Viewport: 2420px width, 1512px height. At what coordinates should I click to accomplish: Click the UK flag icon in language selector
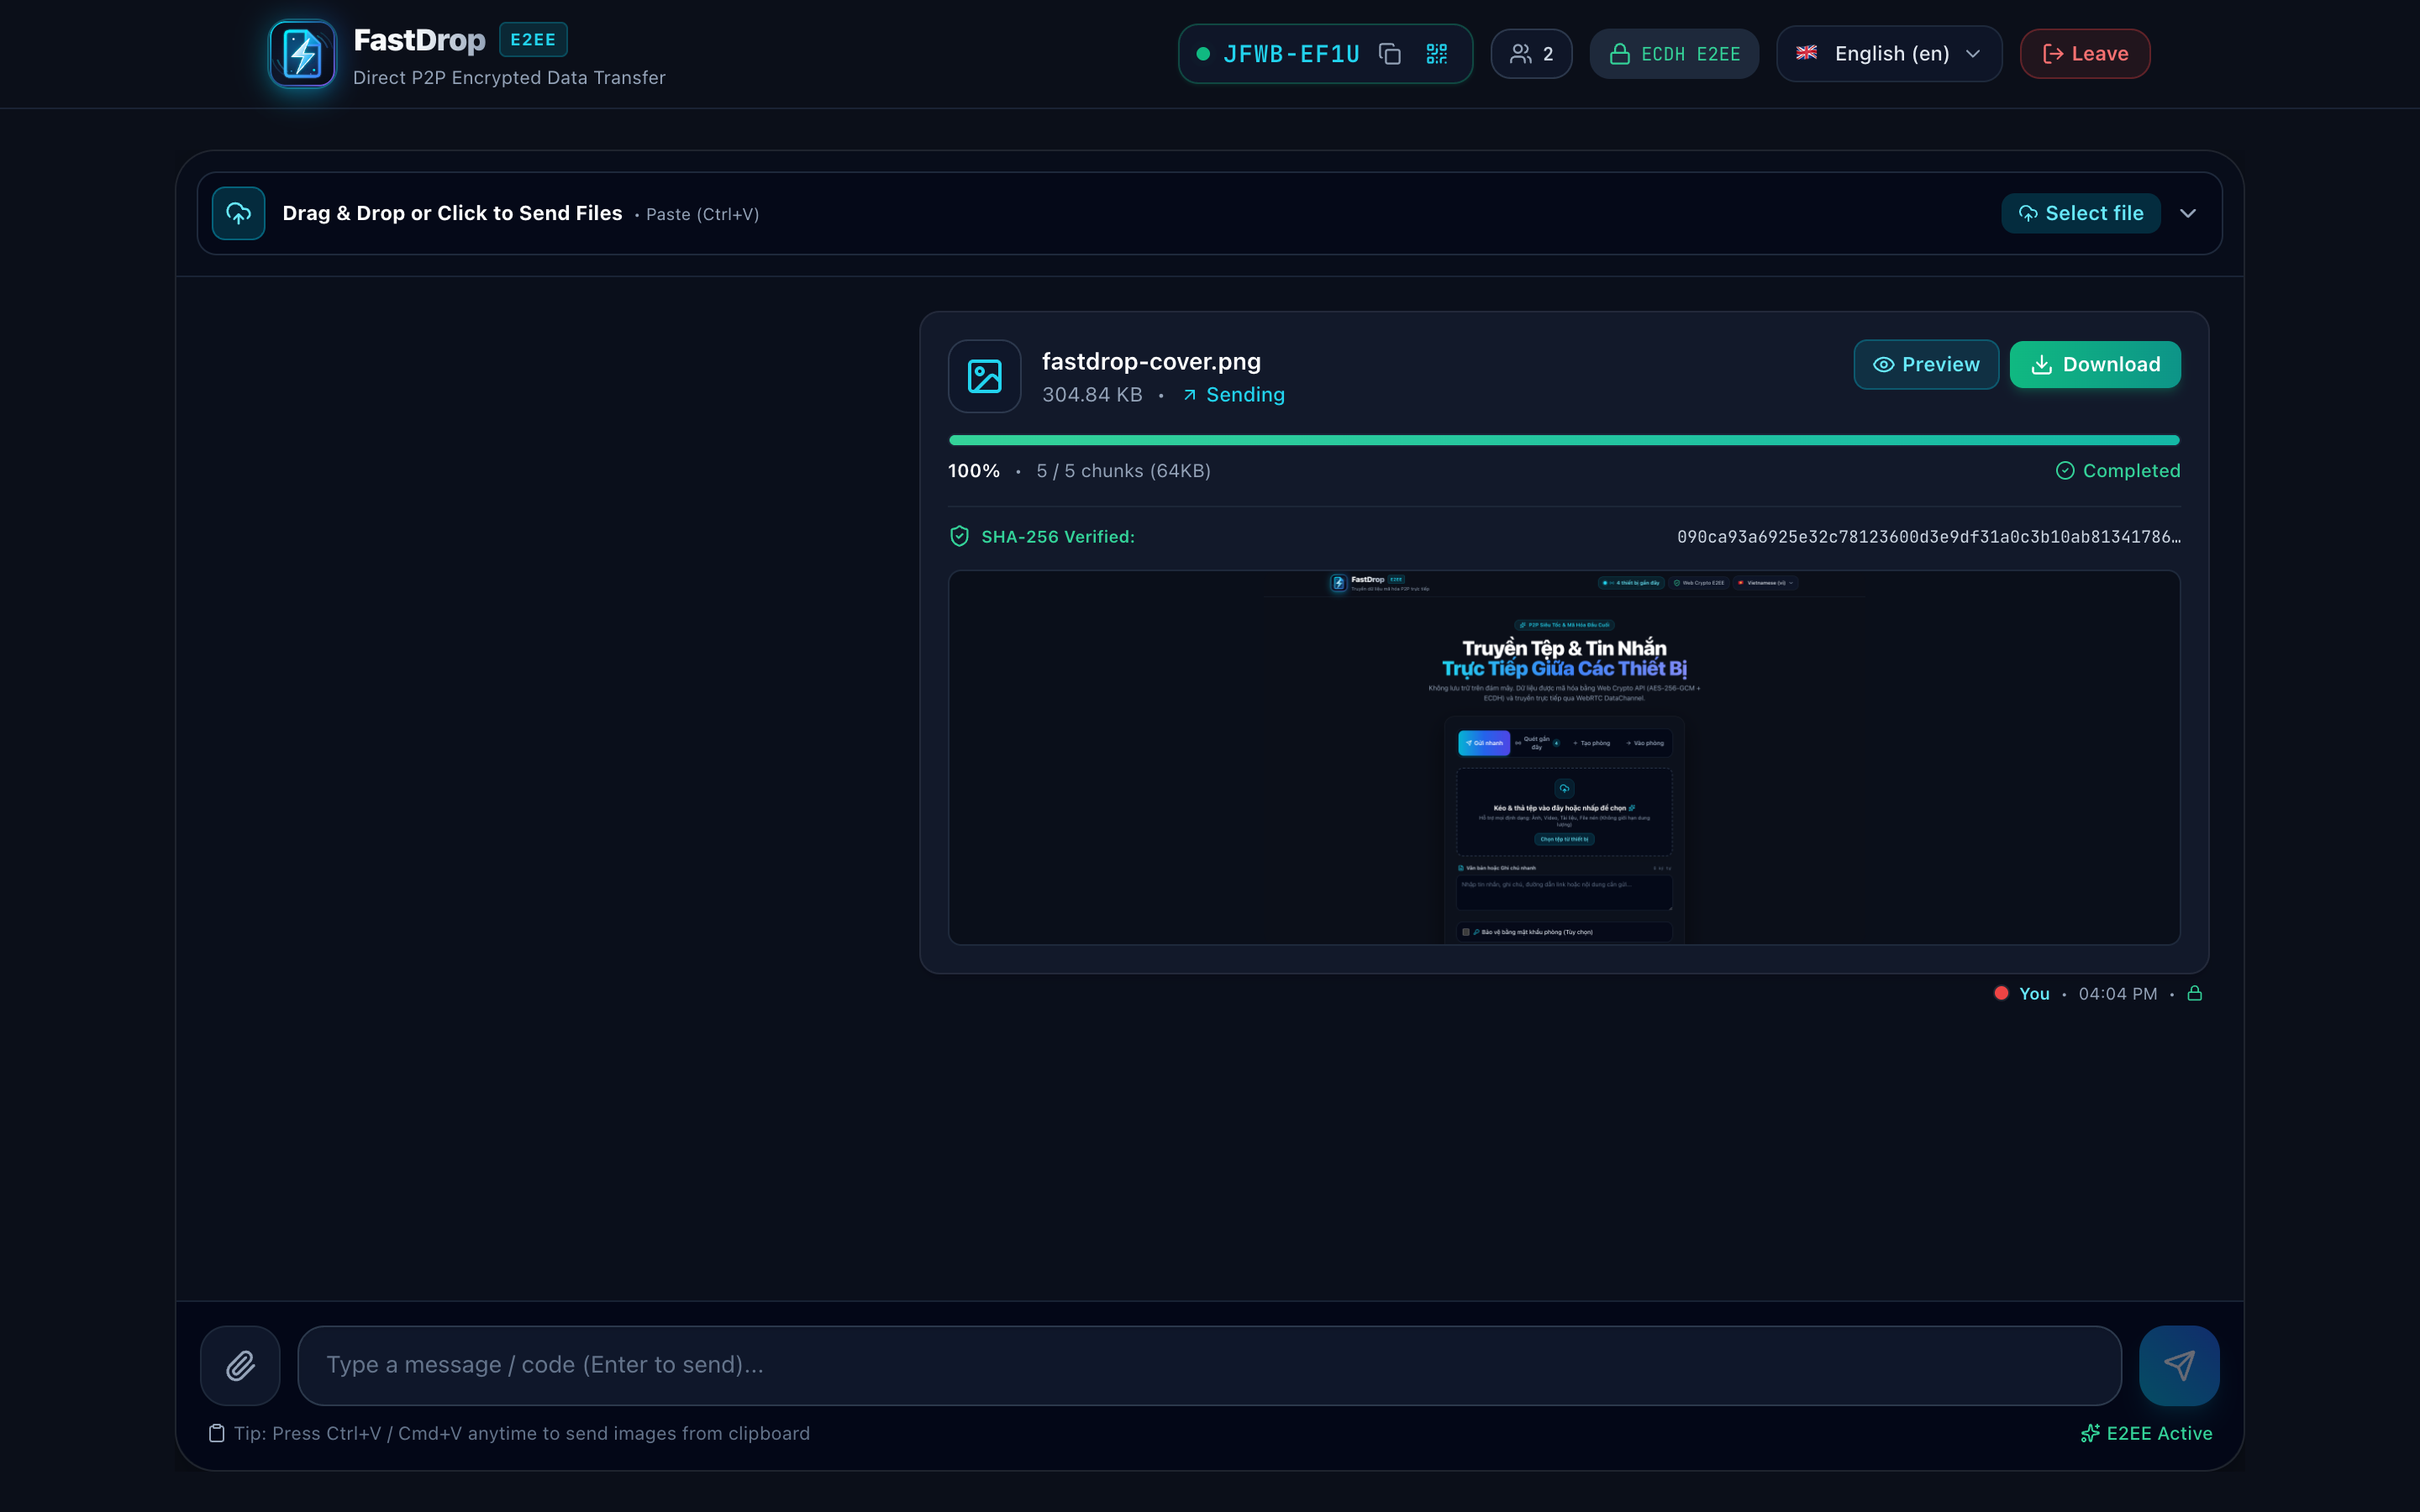point(1806,53)
